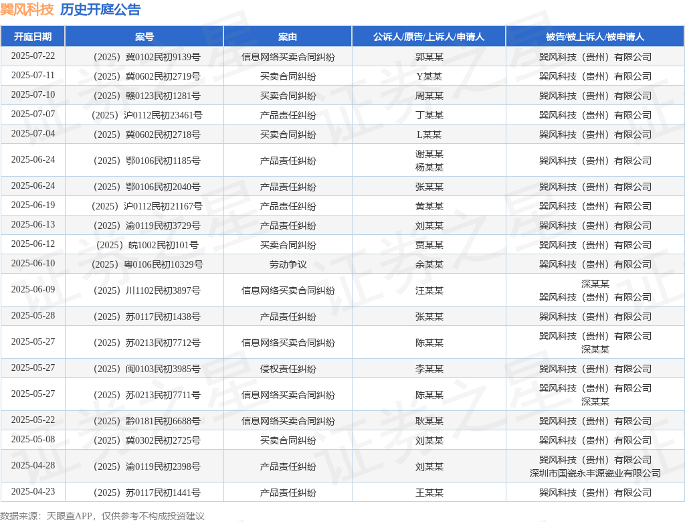This screenshot has height=522, width=685.
Task: Select date cell 2025-05-22
Action: [33, 420]
